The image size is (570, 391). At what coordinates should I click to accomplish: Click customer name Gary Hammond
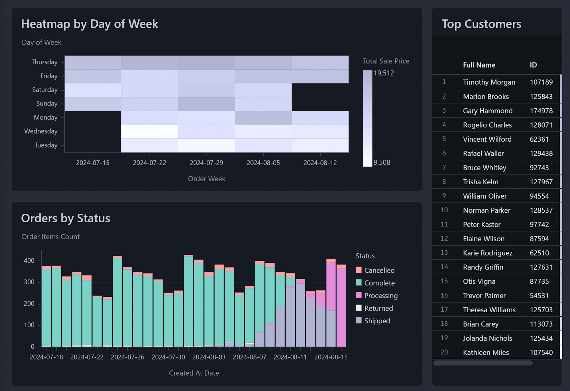coord(488,111)
